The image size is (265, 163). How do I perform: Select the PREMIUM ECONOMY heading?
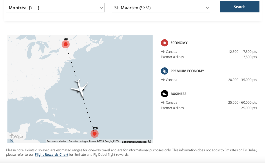(x=187, y=71)
